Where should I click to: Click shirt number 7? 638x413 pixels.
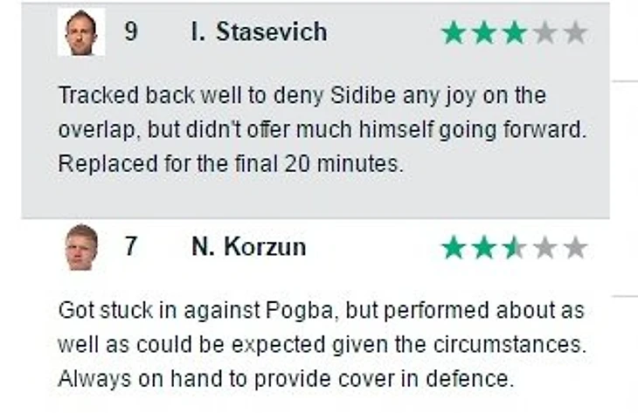click(130, 246)
